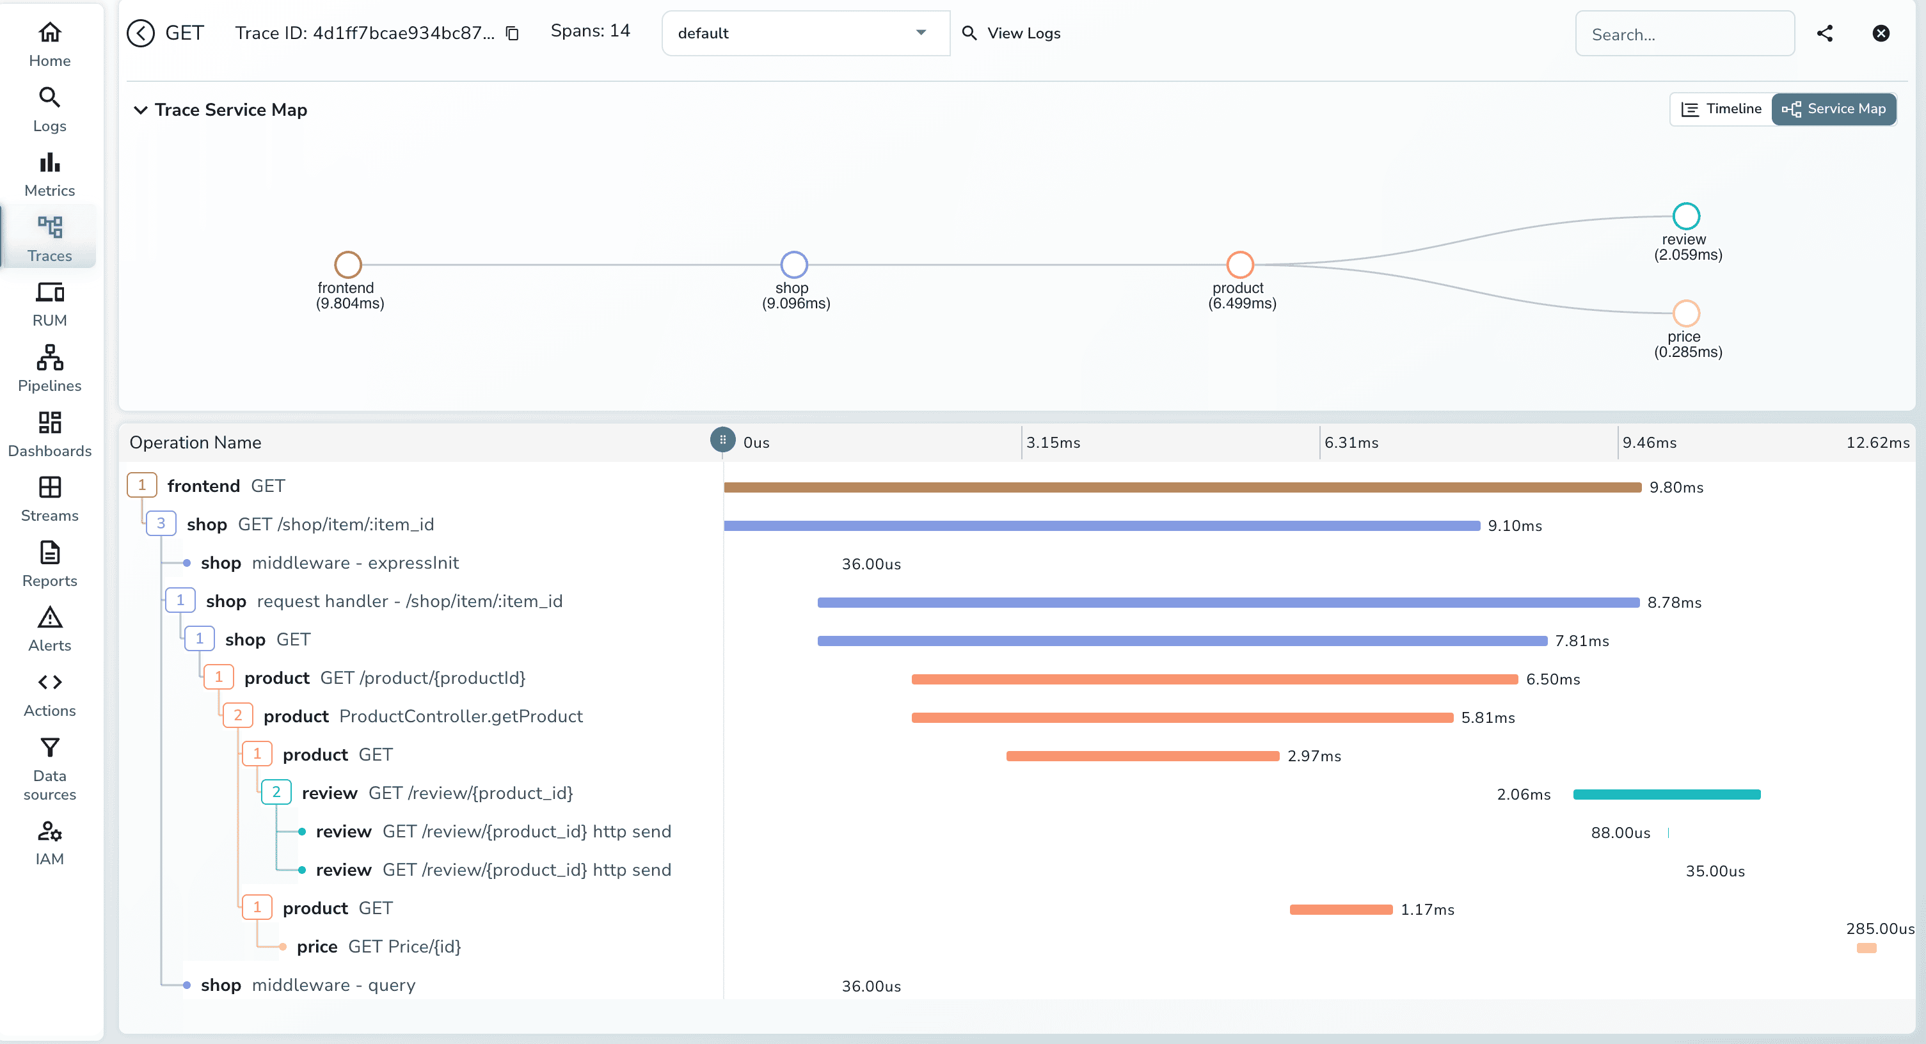Open the default stream dropdown

(804, 33)
